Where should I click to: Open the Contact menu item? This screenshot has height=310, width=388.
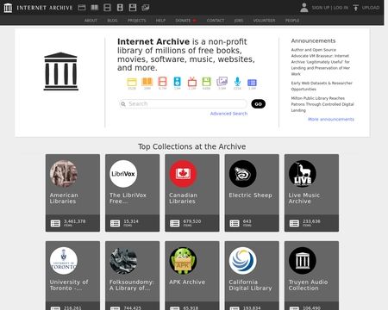(216, 21)
